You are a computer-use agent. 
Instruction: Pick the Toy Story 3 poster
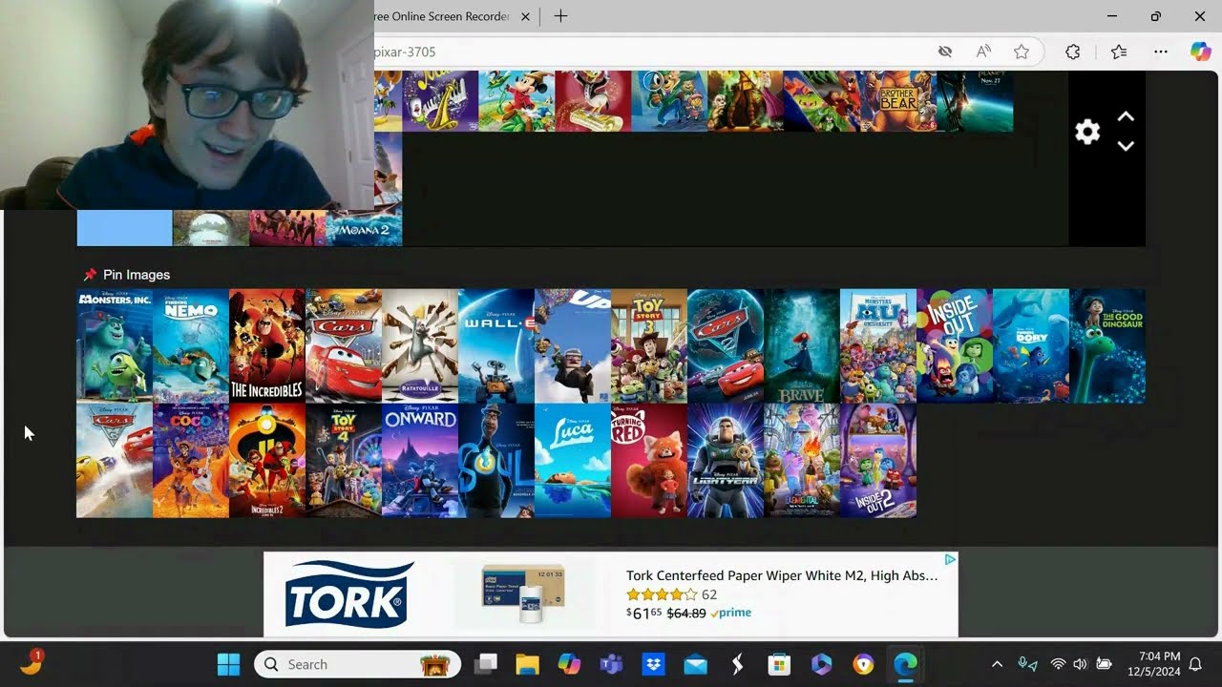point(649,346)
